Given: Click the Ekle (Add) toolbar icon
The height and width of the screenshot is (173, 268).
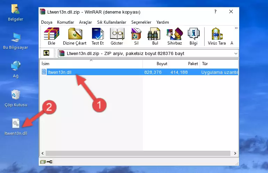Looking at the screenshot, I should click(x=52, y=37).
